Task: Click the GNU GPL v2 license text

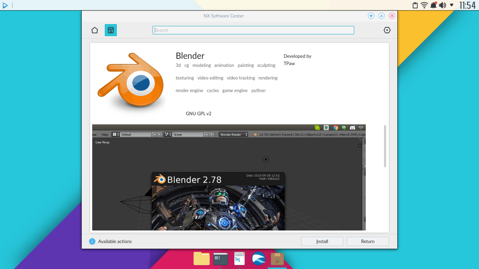Action: [198, 113]
